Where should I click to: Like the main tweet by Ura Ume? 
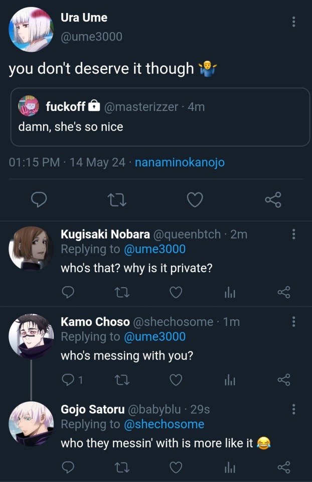point(195,200)
